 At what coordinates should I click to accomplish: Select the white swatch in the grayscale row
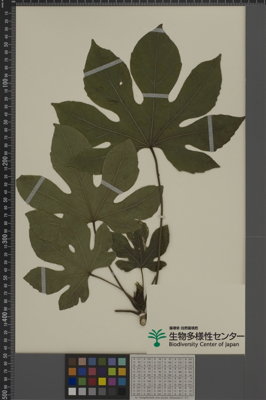pyautogui.click(x=72, y=391)
